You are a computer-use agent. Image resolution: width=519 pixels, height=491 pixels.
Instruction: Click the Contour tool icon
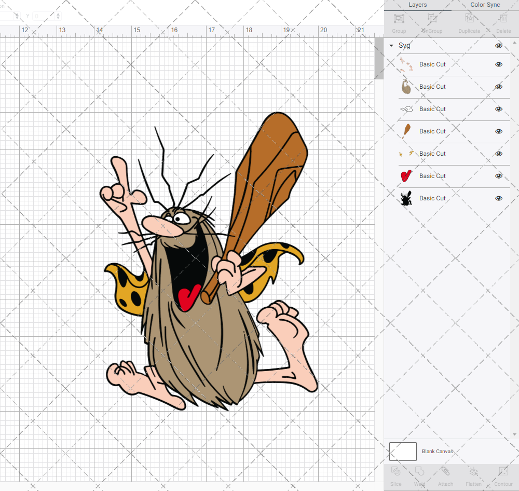click(x=503, y=471)
